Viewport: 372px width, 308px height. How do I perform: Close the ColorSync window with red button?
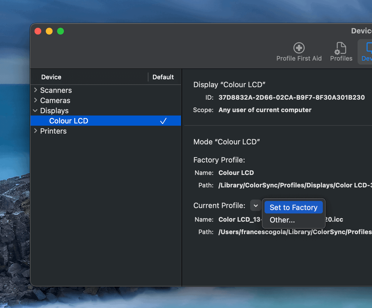click(x=38, y=31)
